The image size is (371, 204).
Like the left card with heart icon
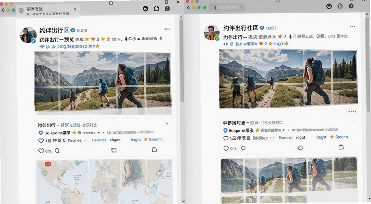tap(41, 151)
